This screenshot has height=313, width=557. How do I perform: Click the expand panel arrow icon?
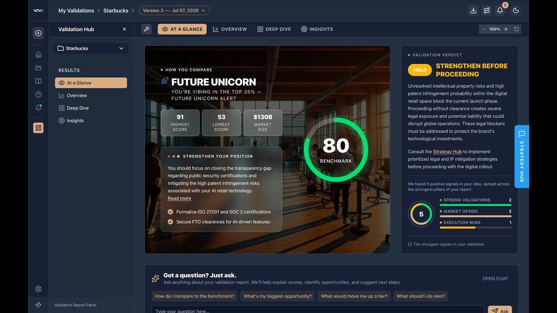click(38, 305)
